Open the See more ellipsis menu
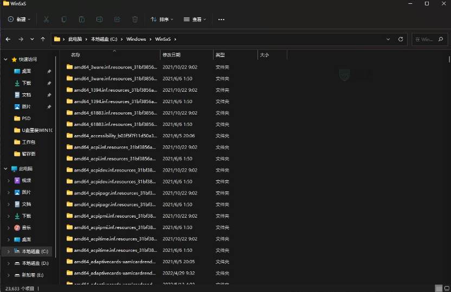This screenshot has height=292, width=451. point(221,20)
